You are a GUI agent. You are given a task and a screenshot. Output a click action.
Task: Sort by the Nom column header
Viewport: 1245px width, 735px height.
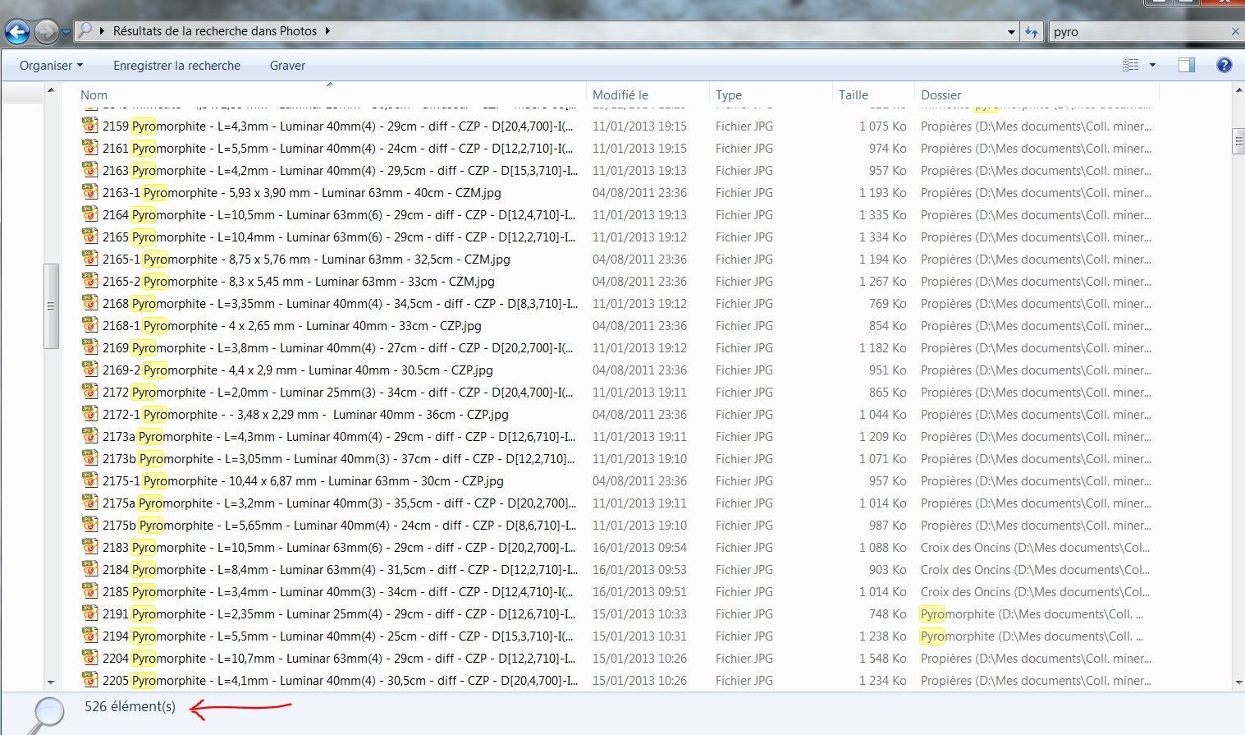click(94, 95)
